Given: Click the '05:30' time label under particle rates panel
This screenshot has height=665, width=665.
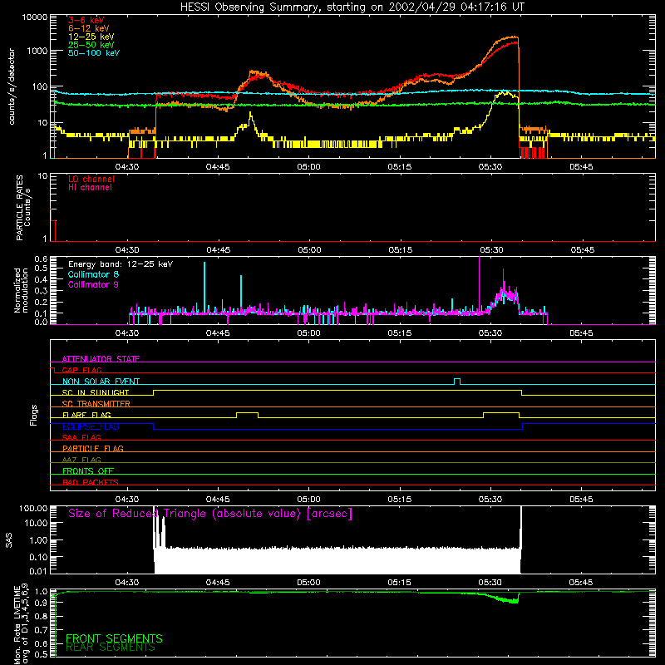Looking at the screenshot, I should click(x=491, y=250).
